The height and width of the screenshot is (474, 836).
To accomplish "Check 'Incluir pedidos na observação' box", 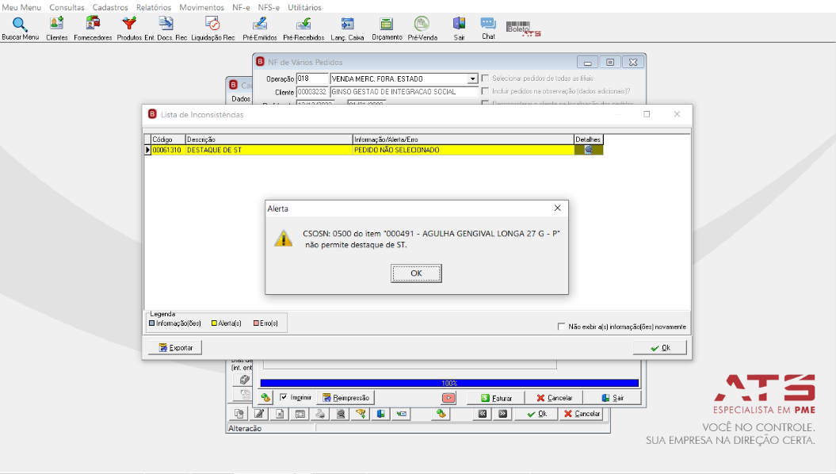I will 485,91.
